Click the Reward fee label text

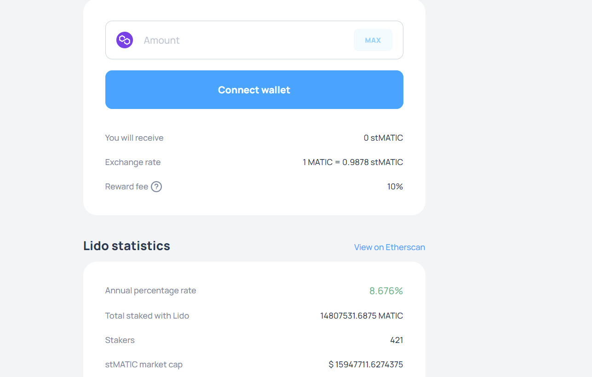(126, 187)
